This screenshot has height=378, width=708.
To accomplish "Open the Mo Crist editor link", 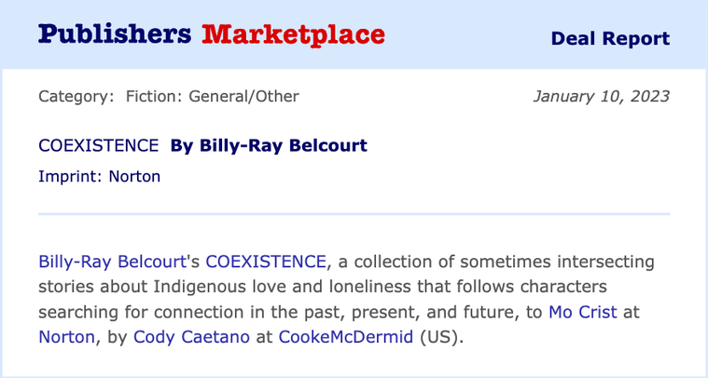I will coord(582,312).
